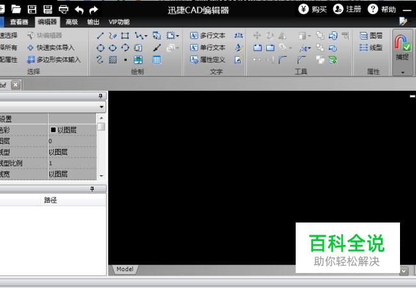Switch to the 编辑器 ribbon tab
Screen dimensions: 416x289
[x=47, y=22]
